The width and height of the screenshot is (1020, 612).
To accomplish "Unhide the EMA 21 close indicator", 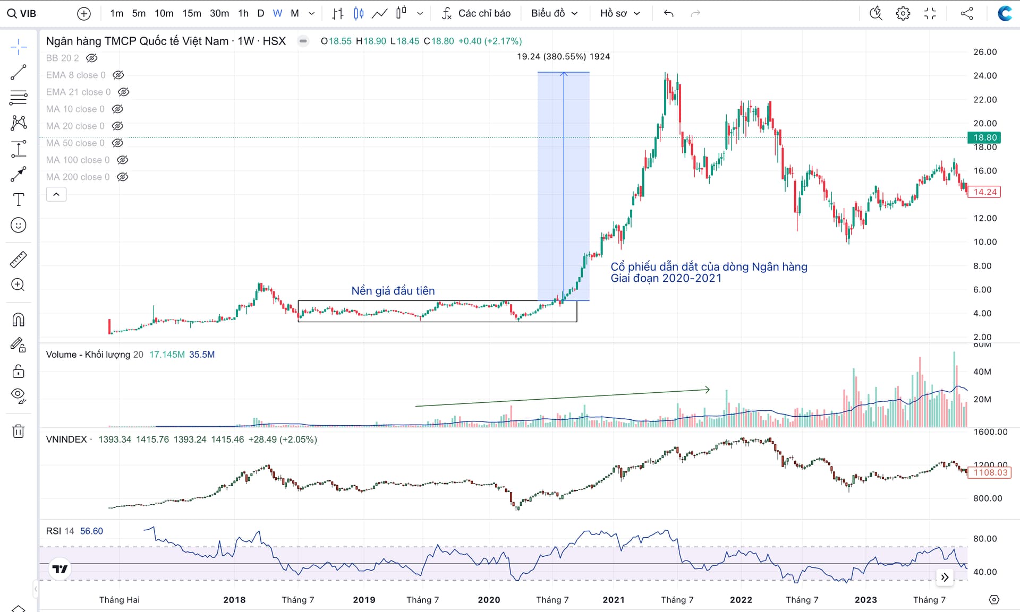I will click(x=124, y=92).
